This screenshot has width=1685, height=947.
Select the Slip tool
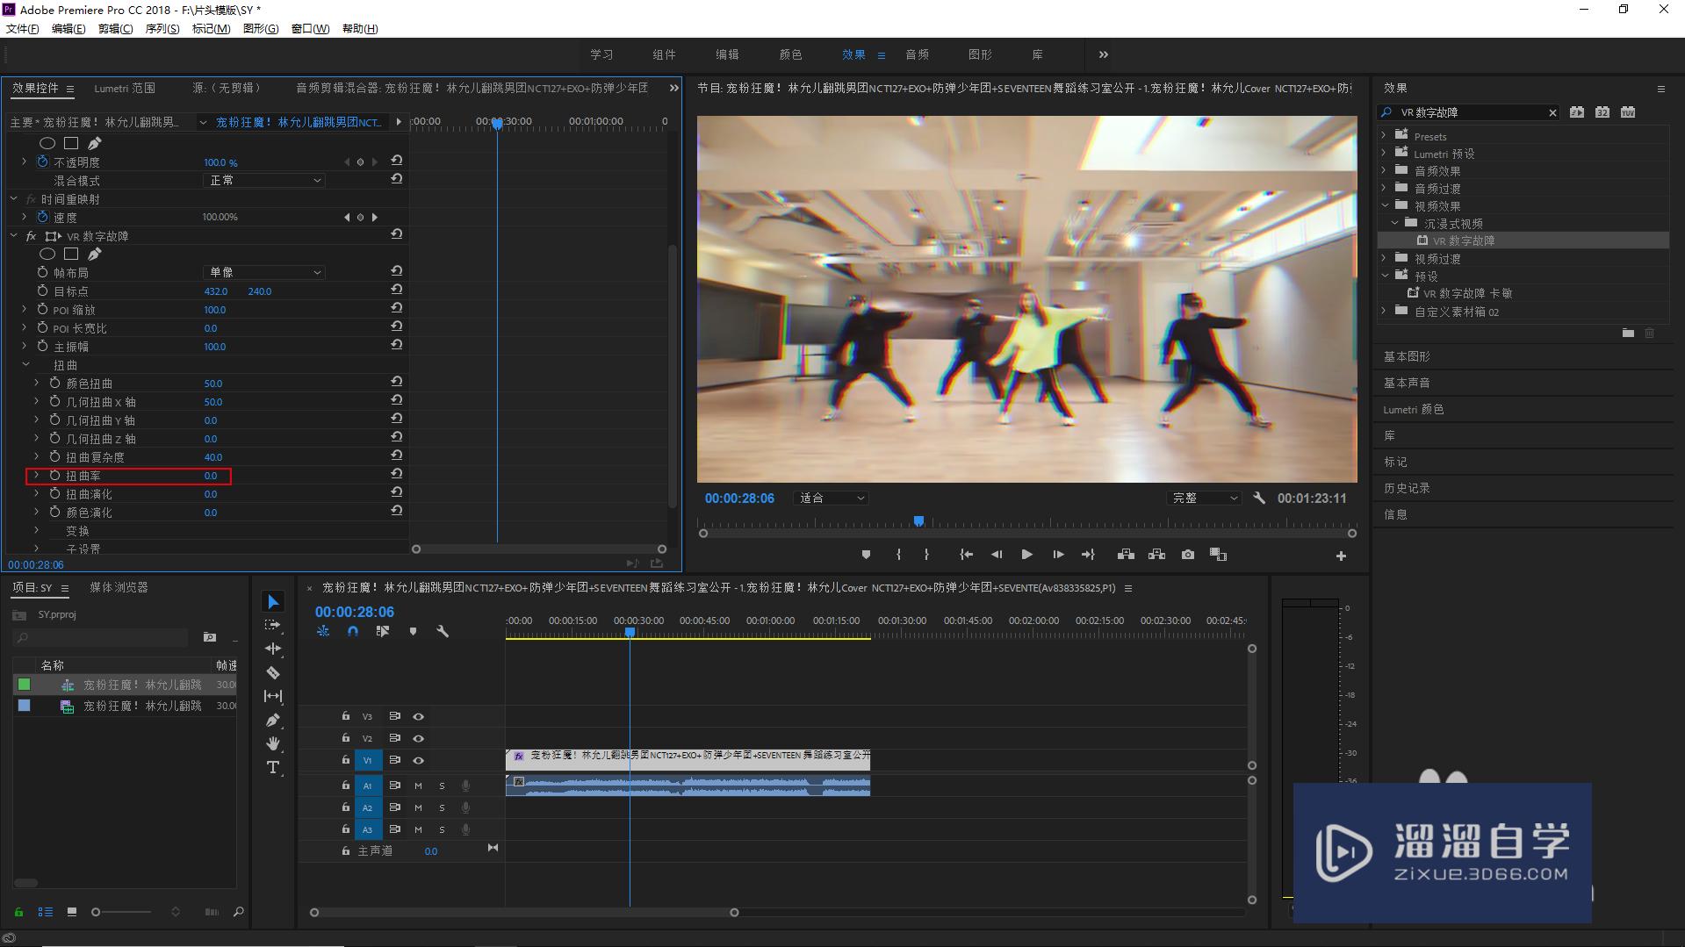273,696
